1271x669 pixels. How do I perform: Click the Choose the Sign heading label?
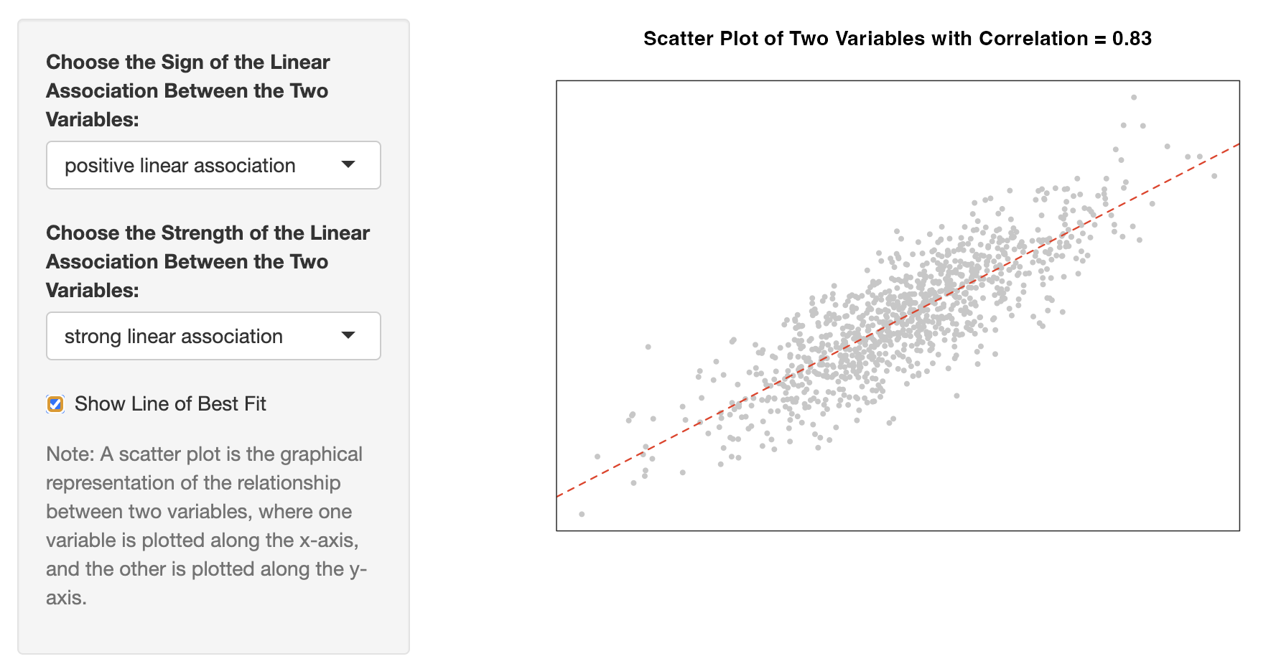coord(187,62)
